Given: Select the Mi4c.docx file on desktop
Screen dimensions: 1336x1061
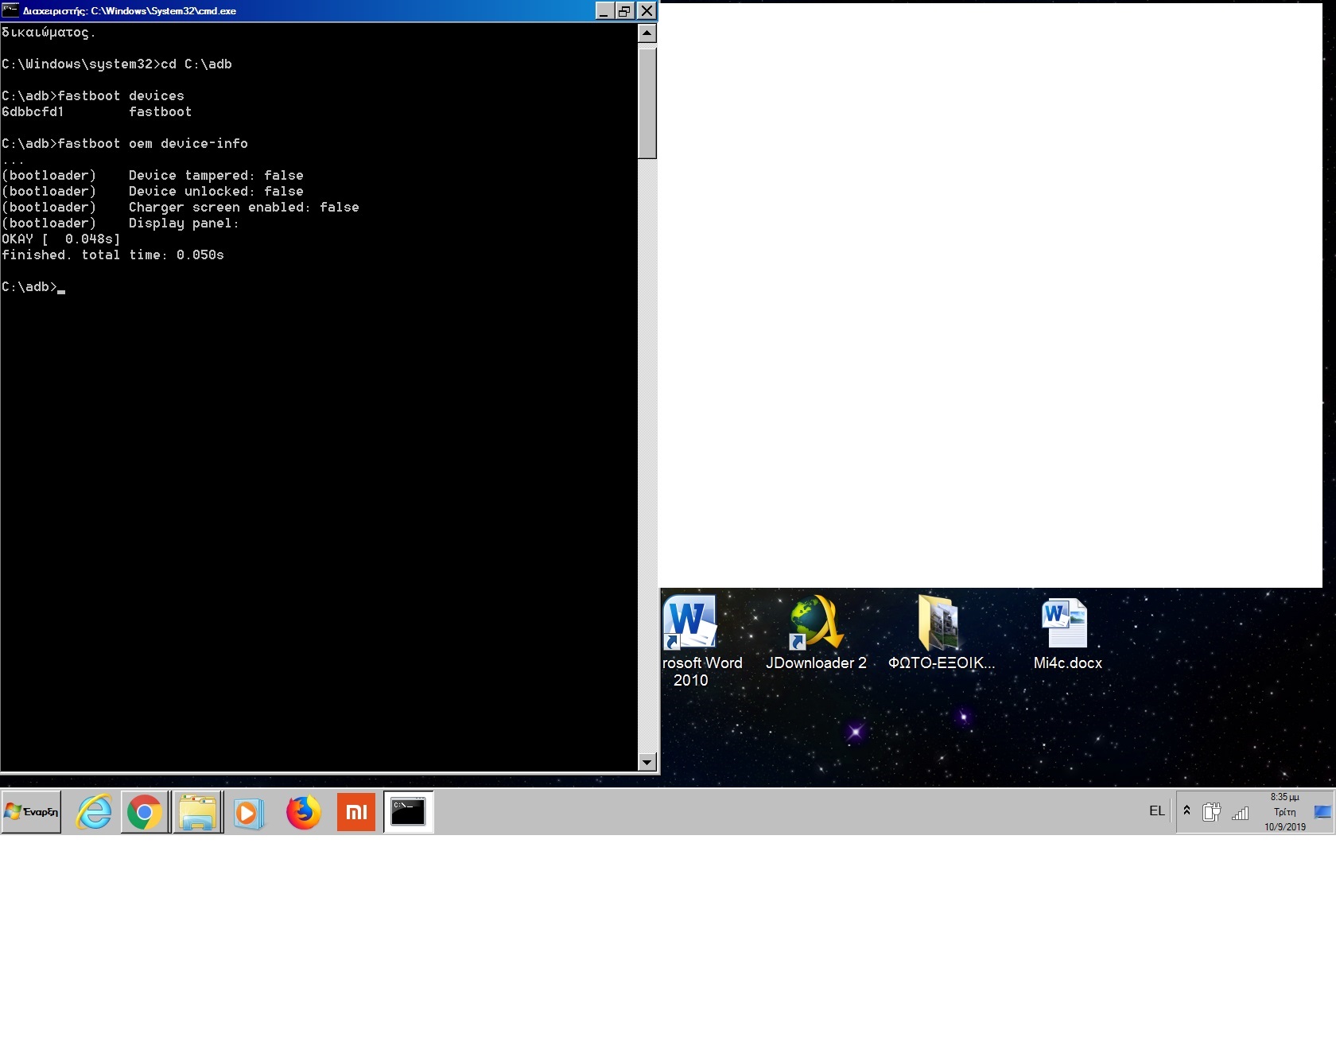Looking at the screenshot, I should 1066,623.
